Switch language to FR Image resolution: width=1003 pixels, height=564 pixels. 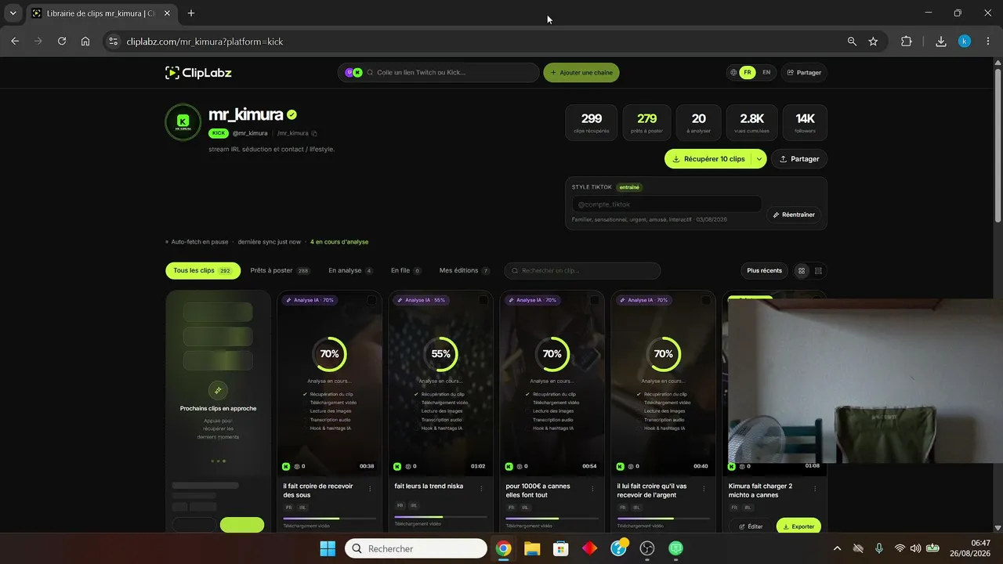click(x=748, y=73)
